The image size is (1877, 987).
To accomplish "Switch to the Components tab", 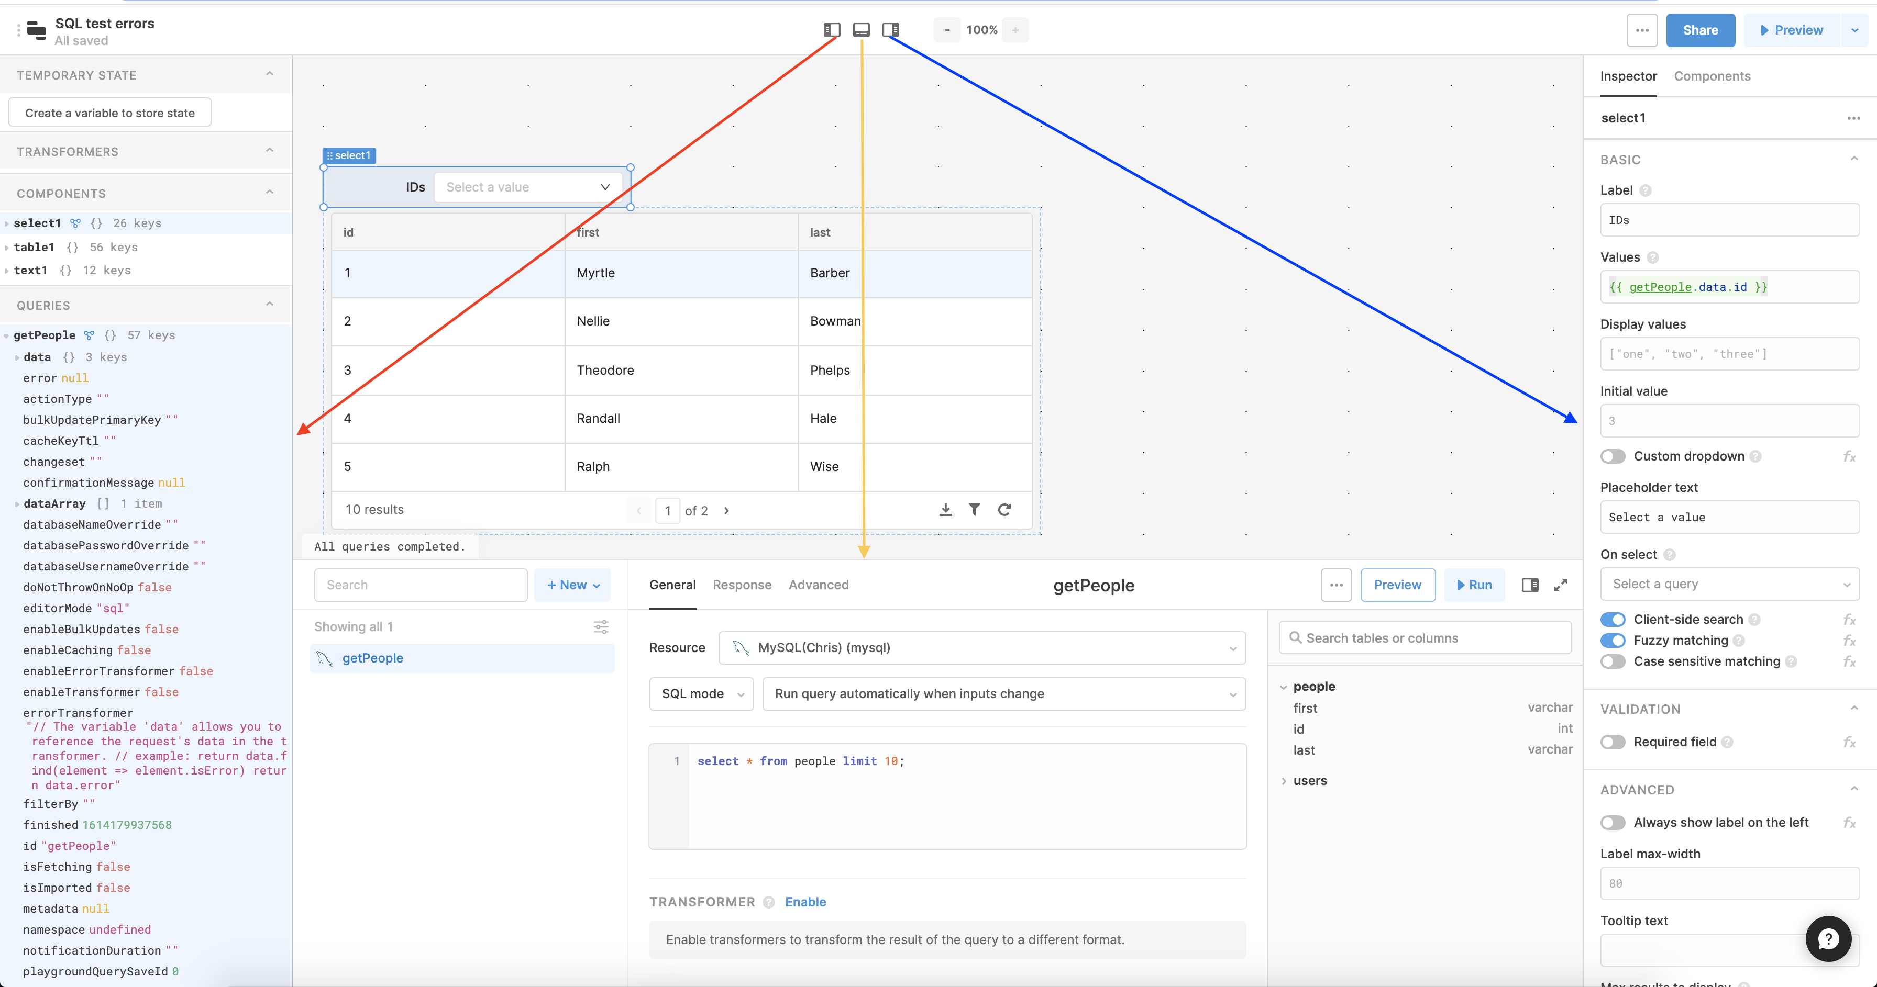I will click(x=1712, y=76).
